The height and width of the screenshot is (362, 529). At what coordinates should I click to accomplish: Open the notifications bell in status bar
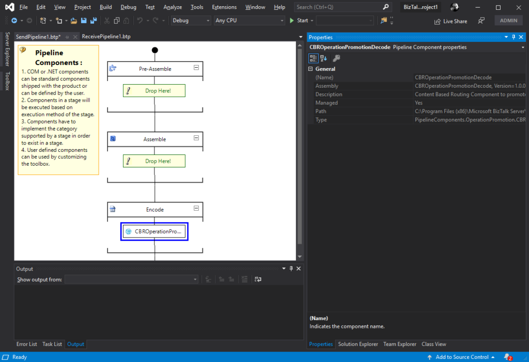[x=507, y=357]
